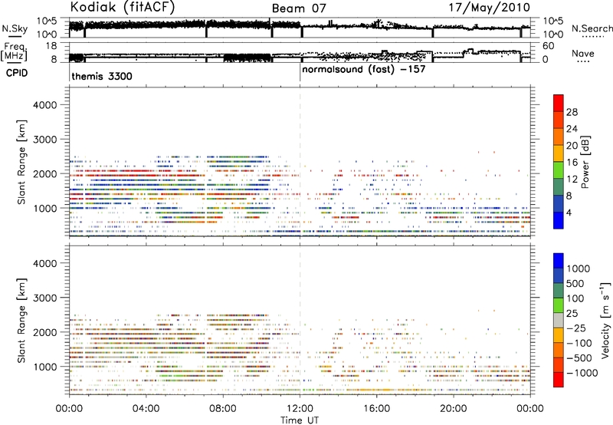Click the 04:00 time axis label

(146, 409)
